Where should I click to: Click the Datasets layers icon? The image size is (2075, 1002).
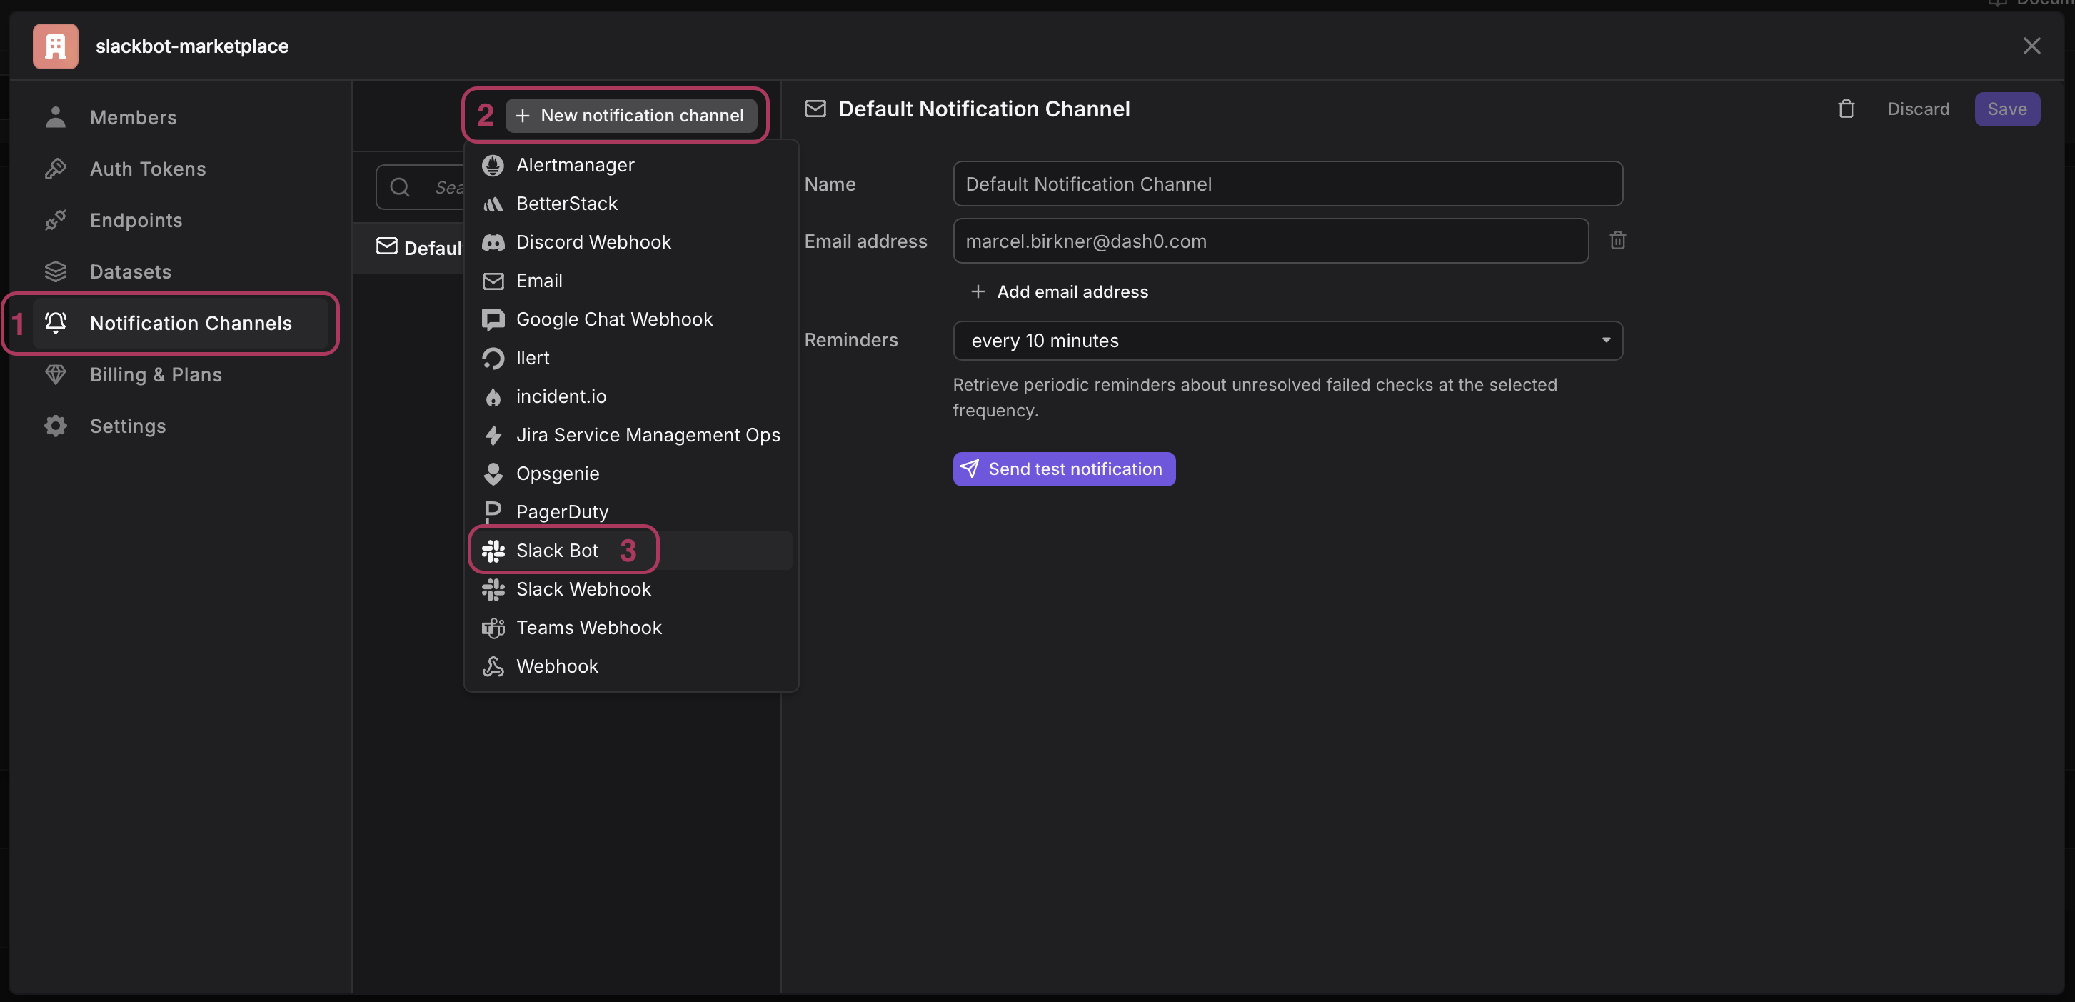click(56, 271)
